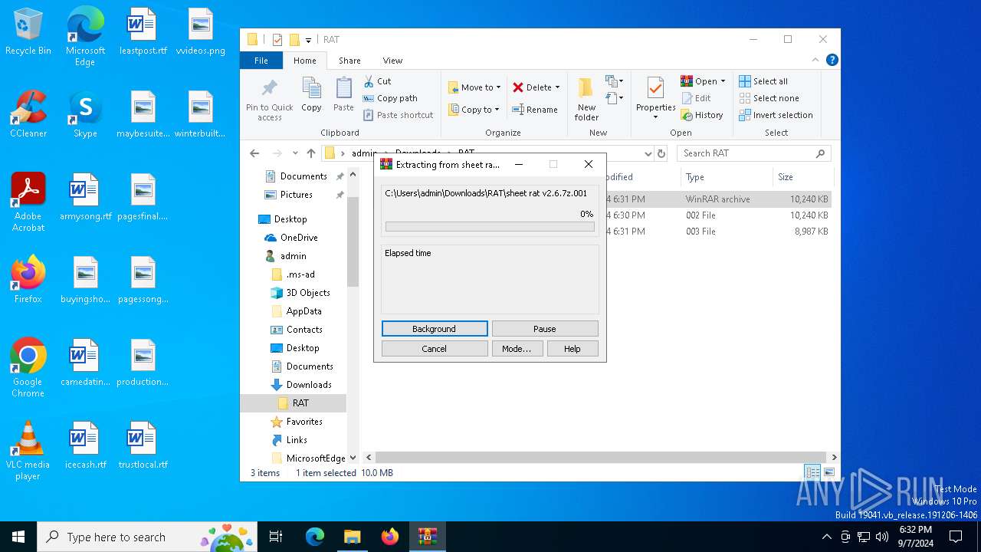This screenshot has height=552, width=981.
Task: Click the Cancel button in the extraction dialog
Action: click(434, 349)
